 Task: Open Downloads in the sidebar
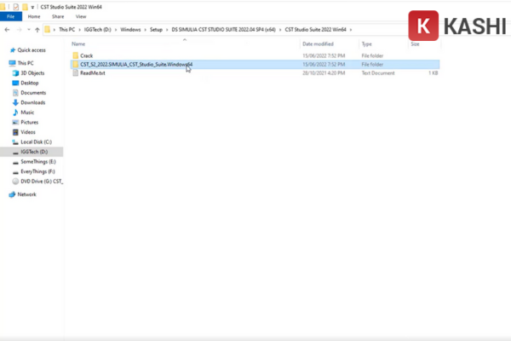pos(33,102)
